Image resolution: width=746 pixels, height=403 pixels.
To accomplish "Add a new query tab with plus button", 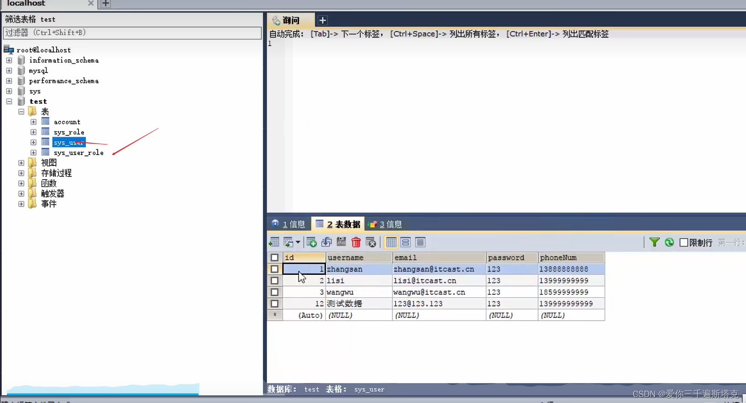I will (322, 20).
